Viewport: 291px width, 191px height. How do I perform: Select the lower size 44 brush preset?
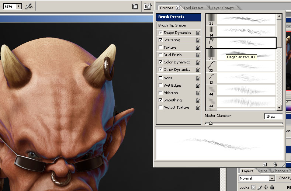tap(241, 102)
